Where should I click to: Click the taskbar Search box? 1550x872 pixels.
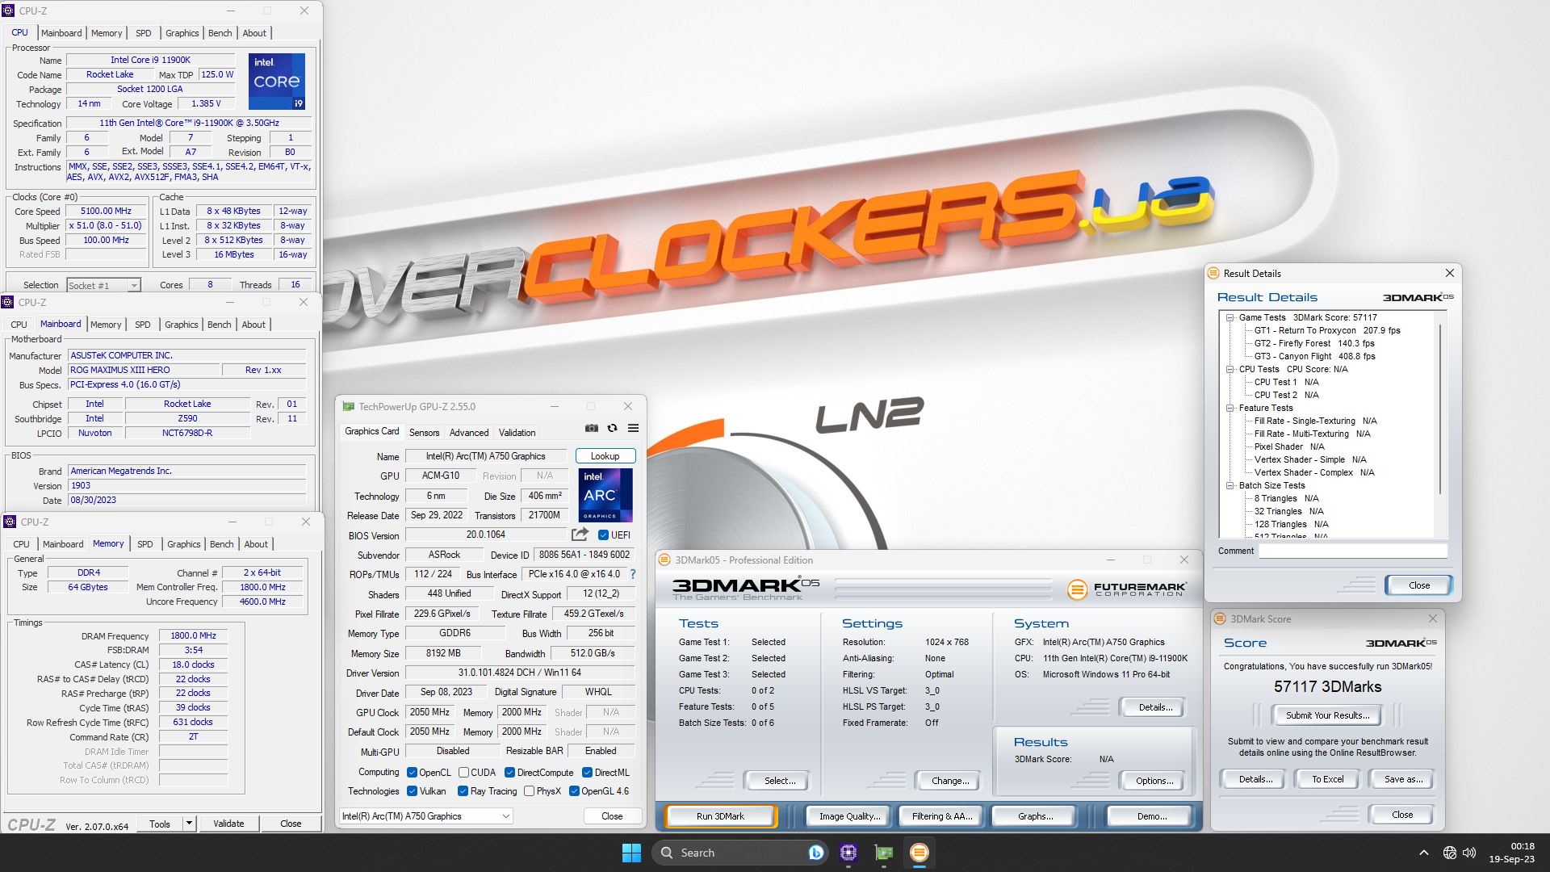point(740,853)
